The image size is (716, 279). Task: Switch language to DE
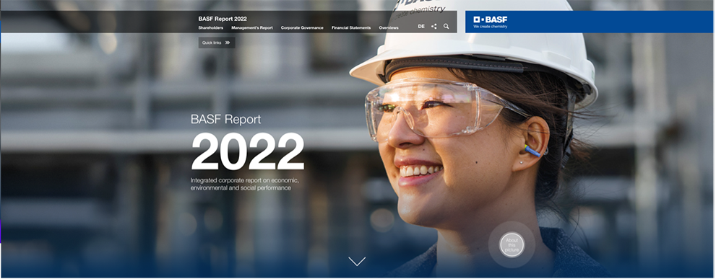[x=421, y=27]
